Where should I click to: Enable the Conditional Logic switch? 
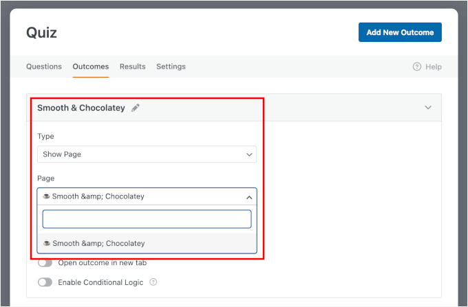click(x=45, y=282)
